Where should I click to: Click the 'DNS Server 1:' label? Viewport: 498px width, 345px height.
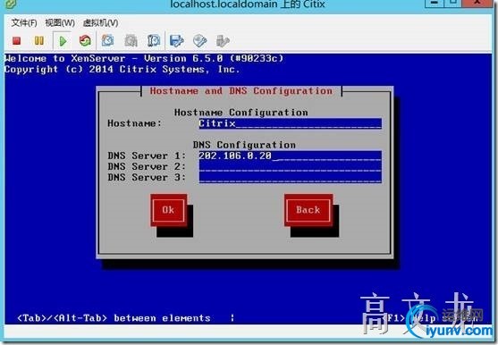click(x=147, y=156)
